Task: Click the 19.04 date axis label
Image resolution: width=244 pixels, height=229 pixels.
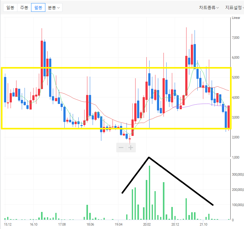Action: (118, 224)
